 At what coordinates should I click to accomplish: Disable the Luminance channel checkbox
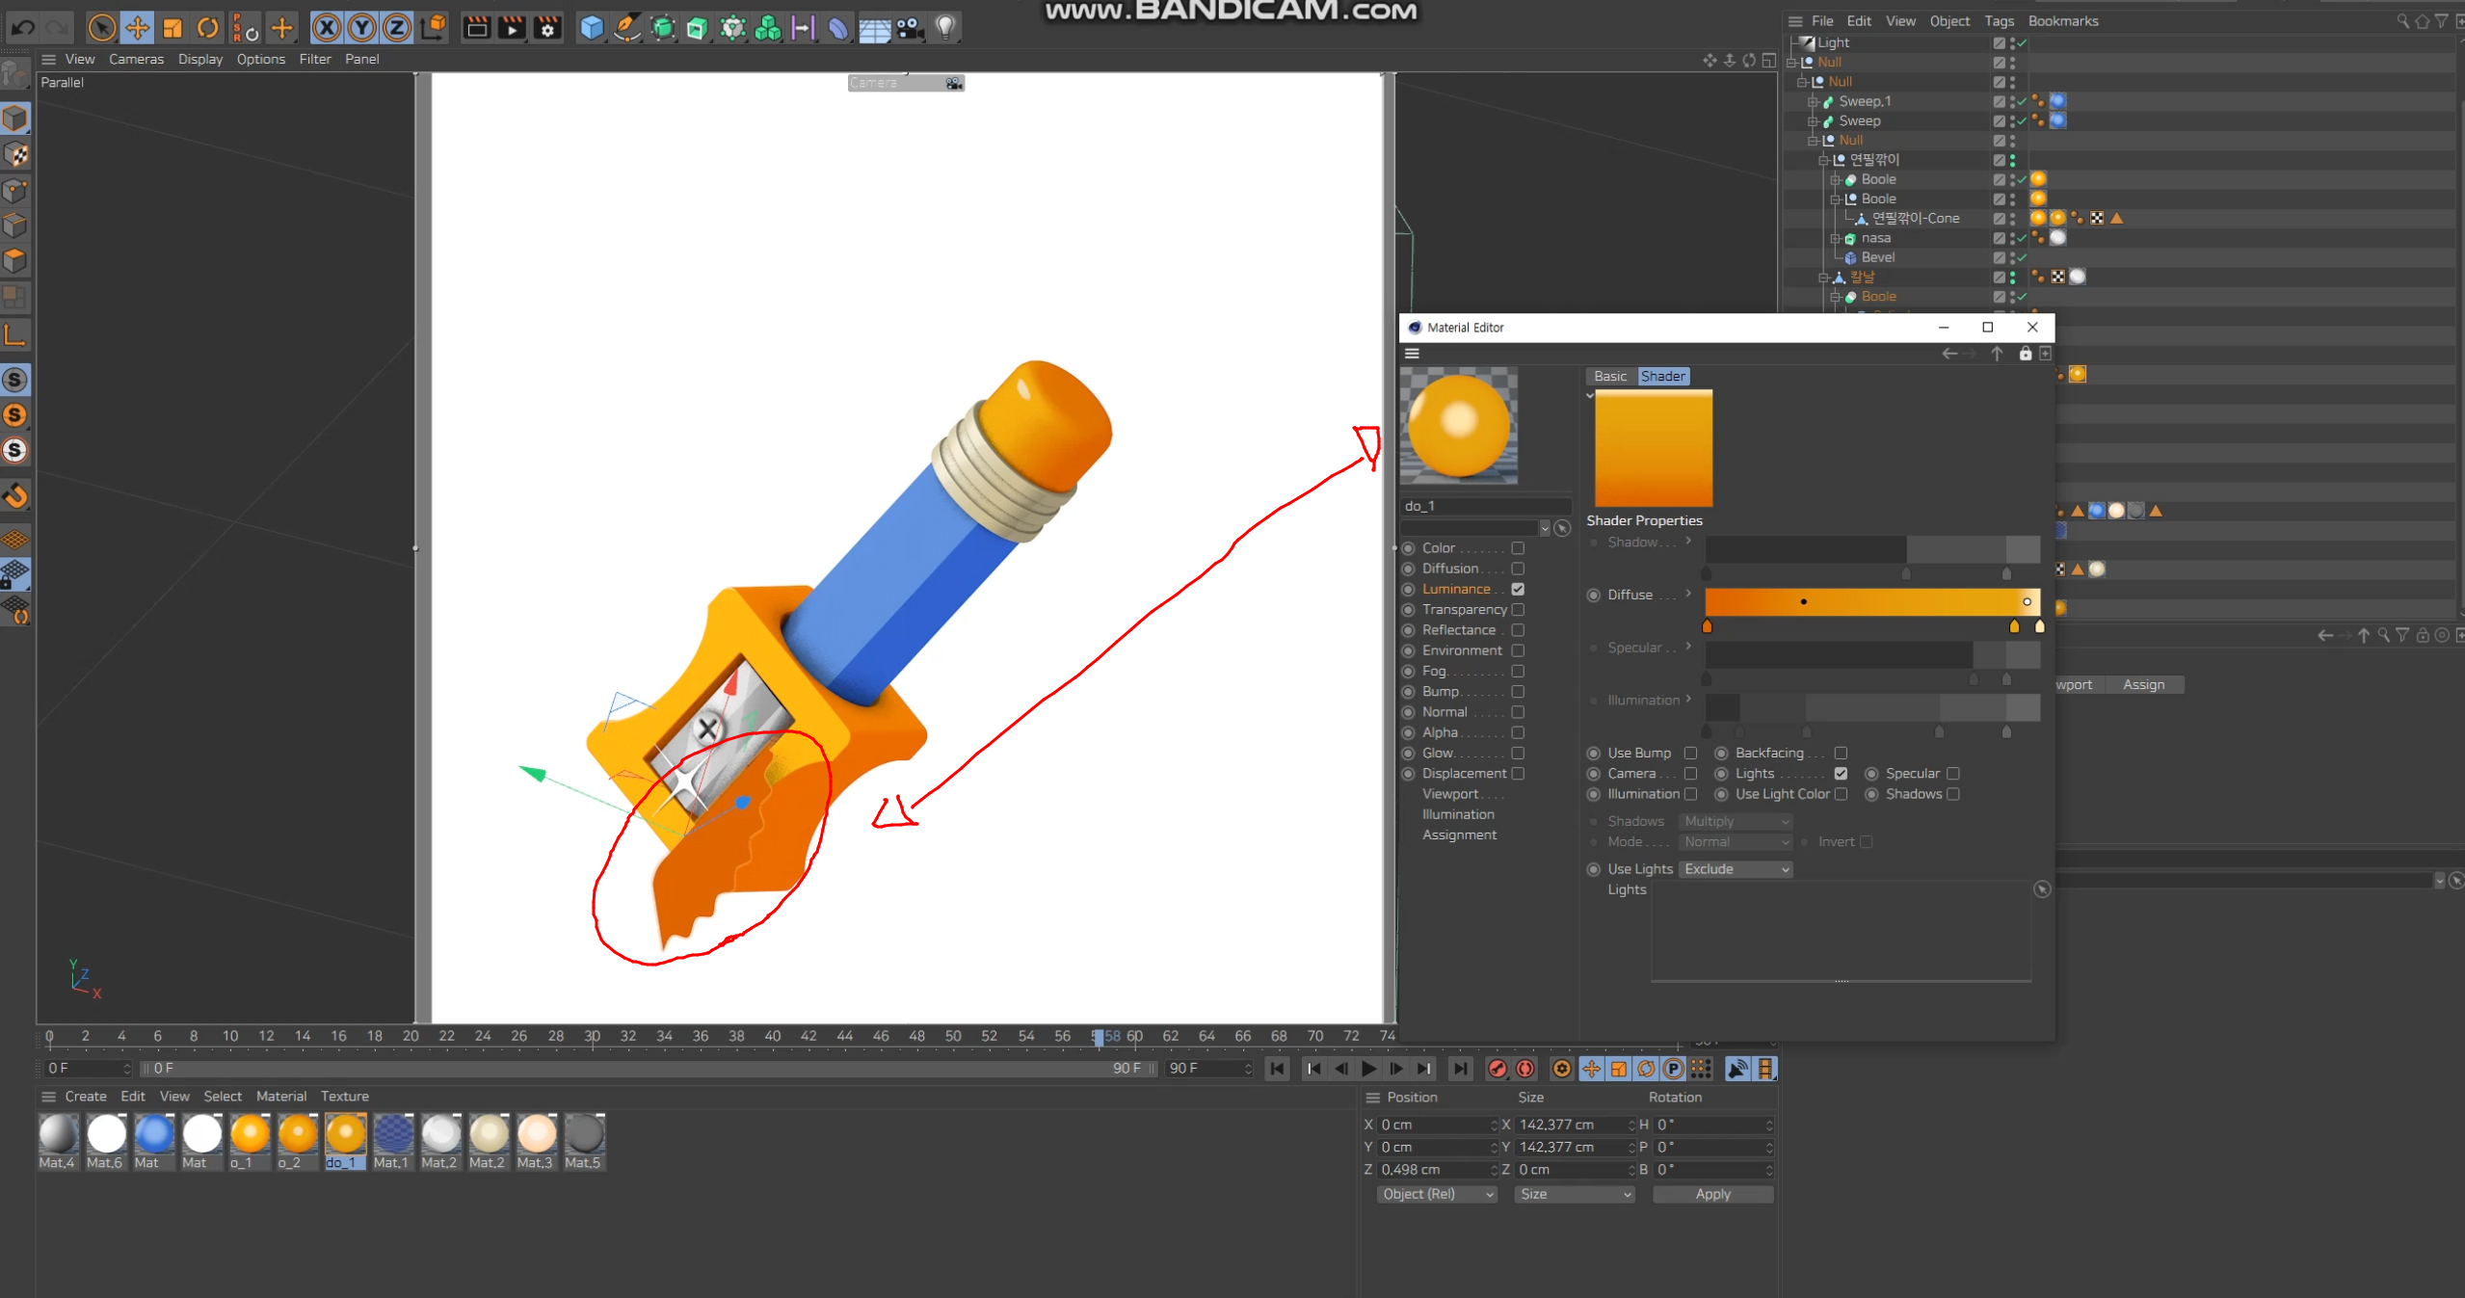(x=1518, y=589)
